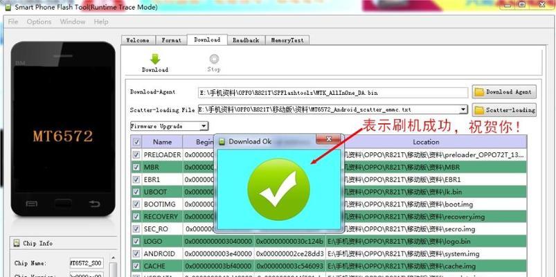Uncheck the PRELOADER partition checkbox
Image resolution: width=556 pixels, height=277 pixels.
[x=136, y=155]
